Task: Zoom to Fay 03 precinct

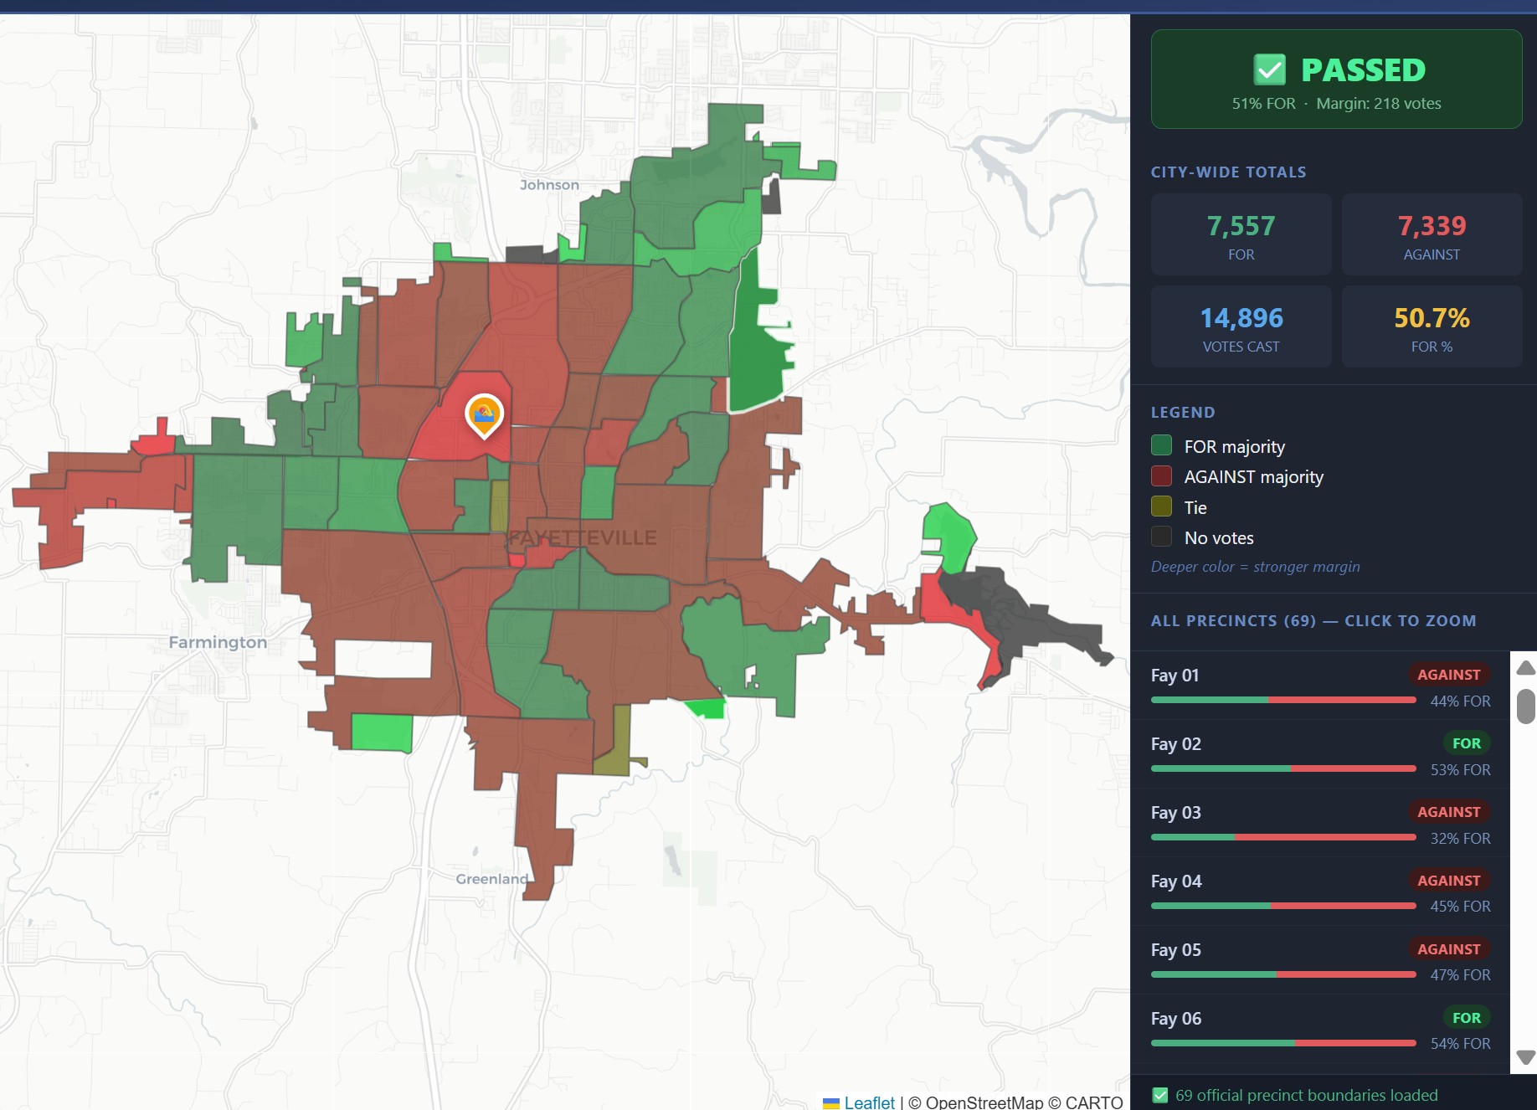Action: (1319, 823)
